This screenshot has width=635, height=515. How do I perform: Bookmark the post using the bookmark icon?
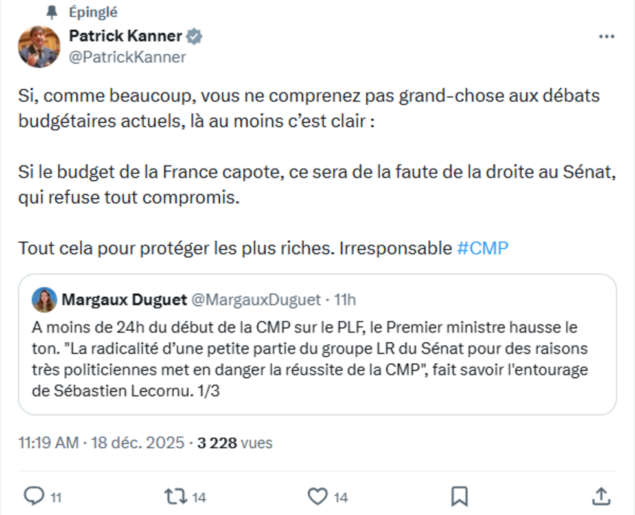point(459,495)
